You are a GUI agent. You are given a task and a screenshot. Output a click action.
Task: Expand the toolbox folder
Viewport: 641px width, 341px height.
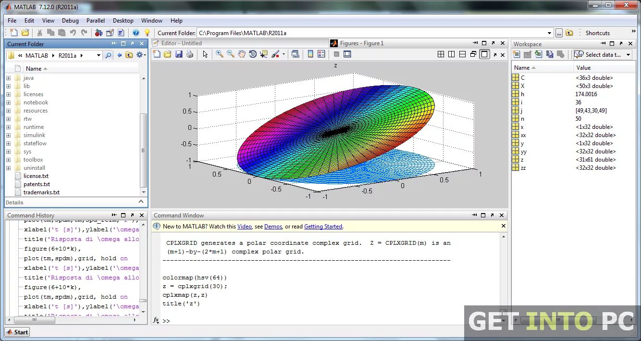pos(8,160)
